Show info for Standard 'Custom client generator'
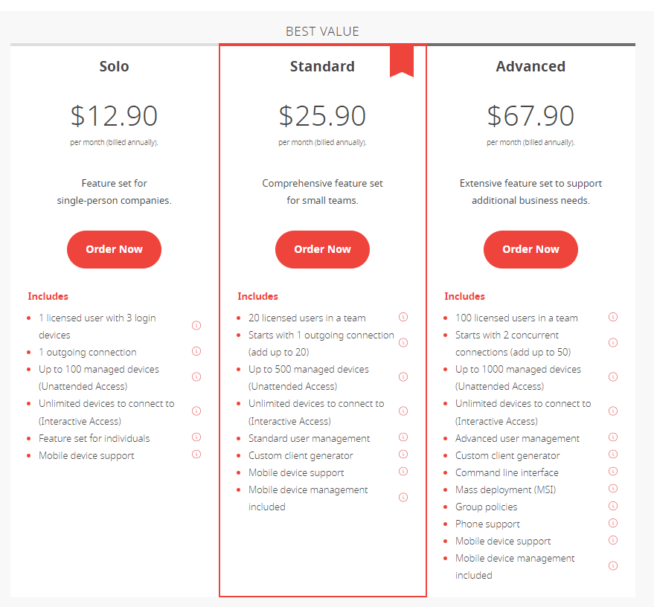Image resolution: width=654 pixels, height=607 pixels. (x=403, y=455)
